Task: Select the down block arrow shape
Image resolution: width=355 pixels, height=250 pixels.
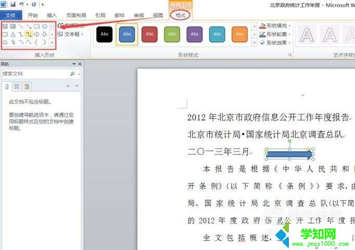Action: [x=45, y=34]
